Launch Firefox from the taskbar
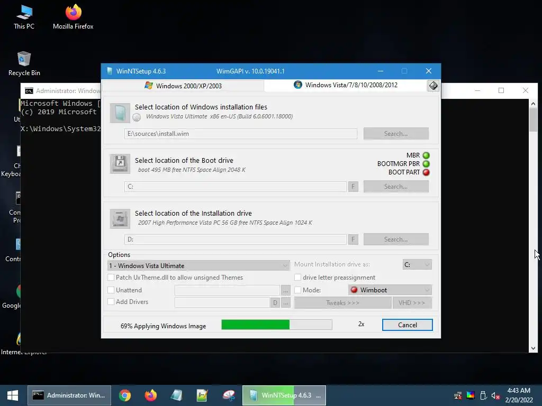Image resolution: width=542 pixels, height=406 pixels. [151, 395]
